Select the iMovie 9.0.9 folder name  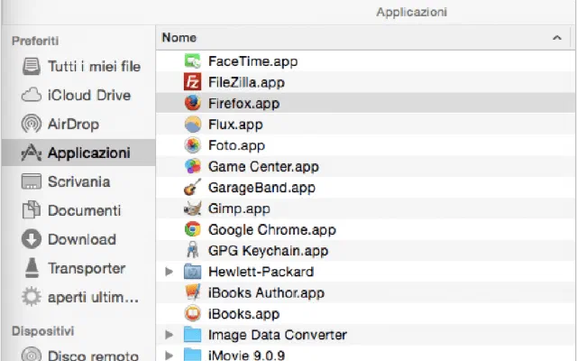point(246,356)
